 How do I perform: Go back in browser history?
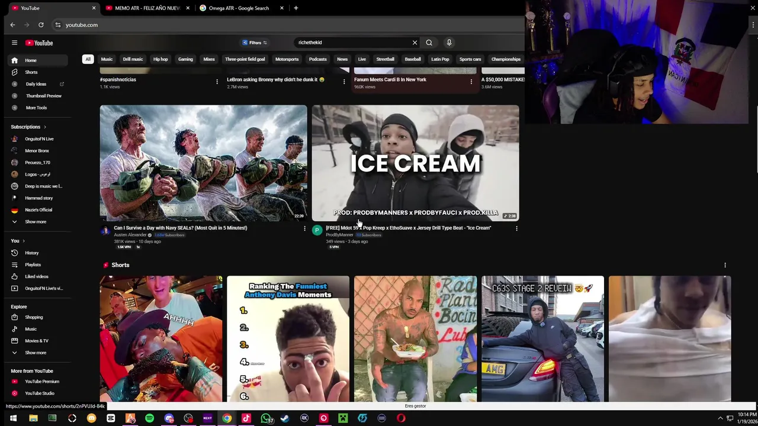12,25
